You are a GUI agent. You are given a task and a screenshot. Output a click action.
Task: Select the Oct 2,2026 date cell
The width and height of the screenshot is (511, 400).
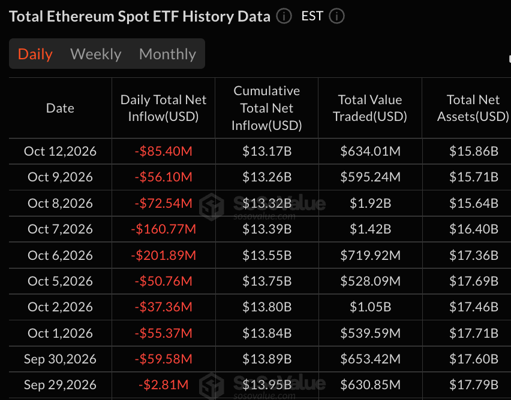pyautogui.click(x=61, y=307)
